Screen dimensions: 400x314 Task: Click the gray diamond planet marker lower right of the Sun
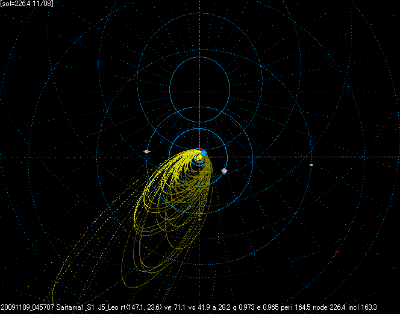[224, 171]
